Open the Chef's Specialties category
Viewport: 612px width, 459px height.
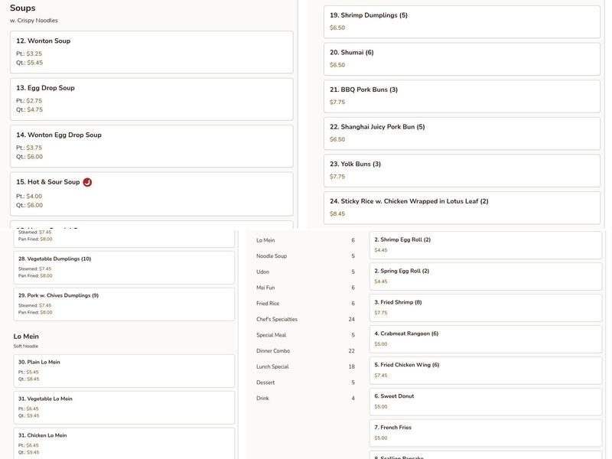click(x=277, y=320)
